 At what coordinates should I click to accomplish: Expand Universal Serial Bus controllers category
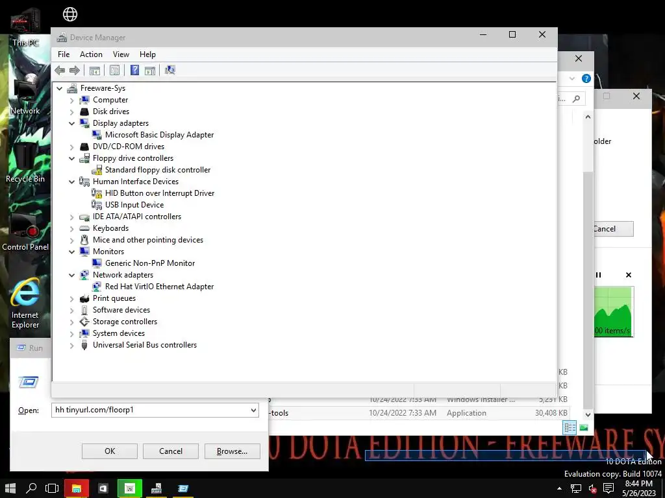(71, 346)
